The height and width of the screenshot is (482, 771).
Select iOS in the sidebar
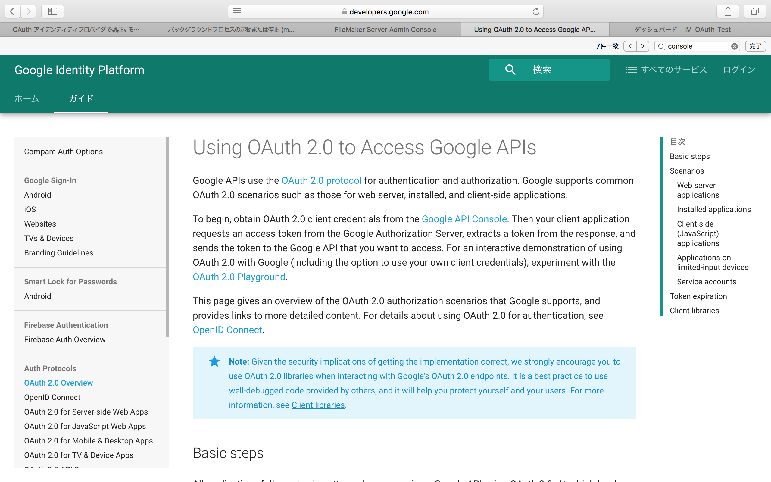click(30, 209)
